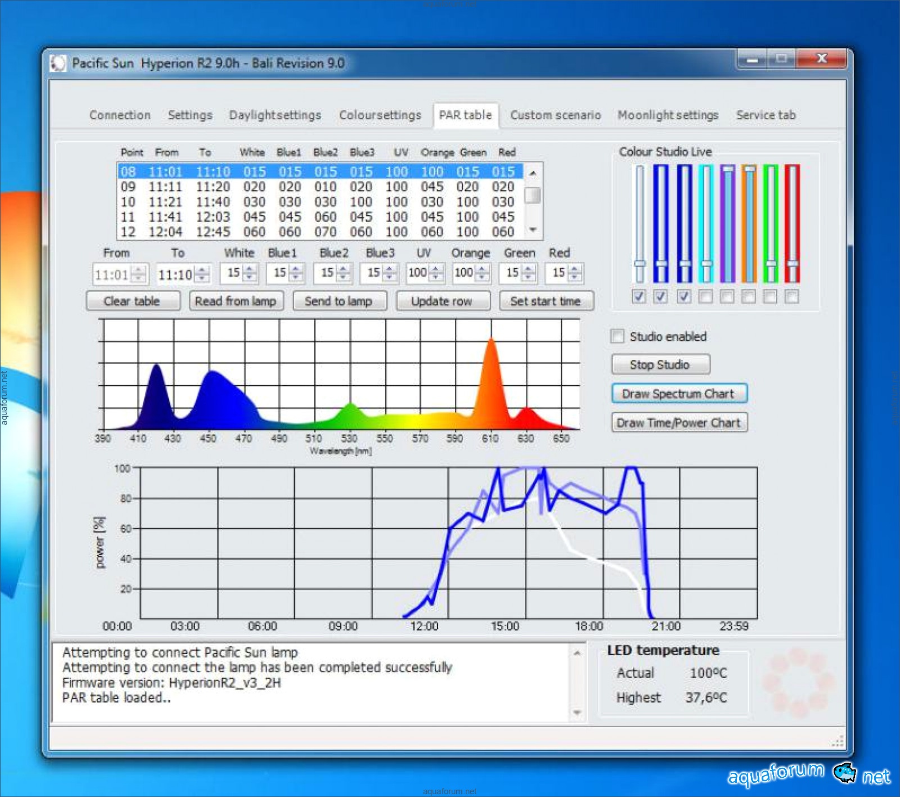Uncheck the checkbox below the white slider
Screen dimensions: 900x797
639,296
